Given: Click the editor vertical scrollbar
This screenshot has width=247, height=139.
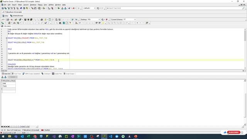Looking at the screenshot, I should pyautogui.click(x=245, y=49).
